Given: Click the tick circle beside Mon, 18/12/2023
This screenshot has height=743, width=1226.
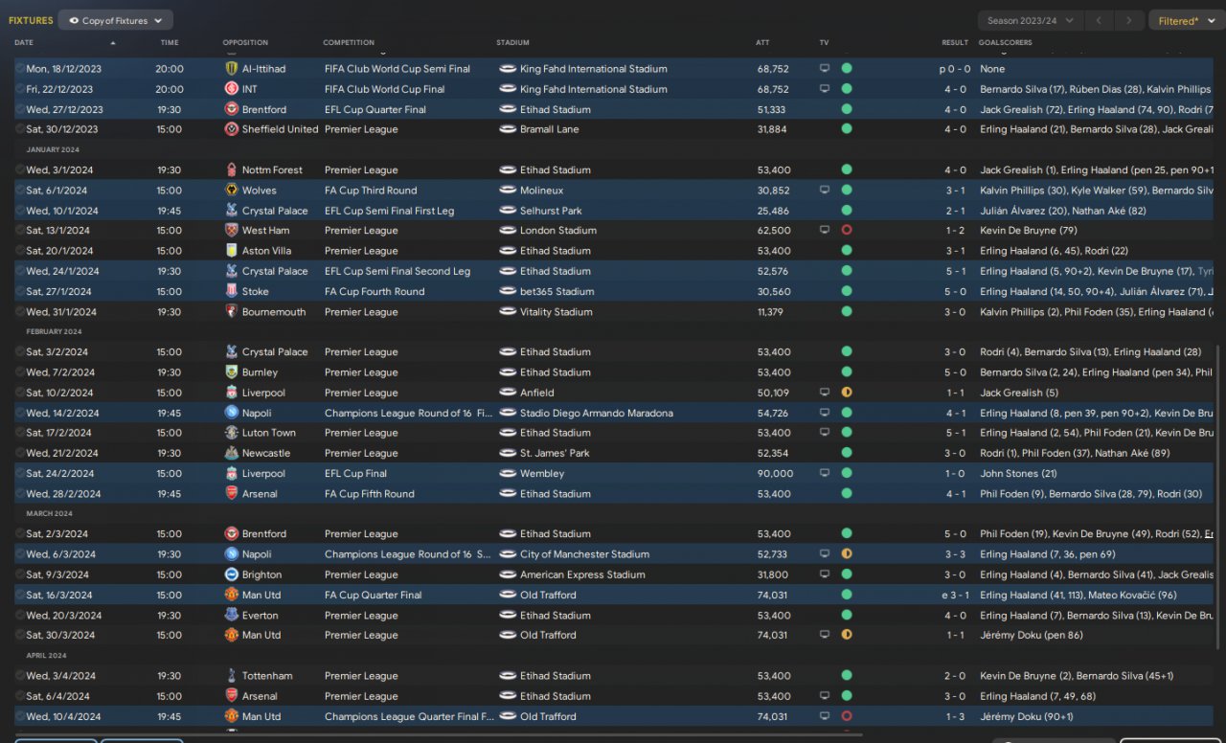Looking at the screenshot, I should pyautogui.click(x=19, y=69).
